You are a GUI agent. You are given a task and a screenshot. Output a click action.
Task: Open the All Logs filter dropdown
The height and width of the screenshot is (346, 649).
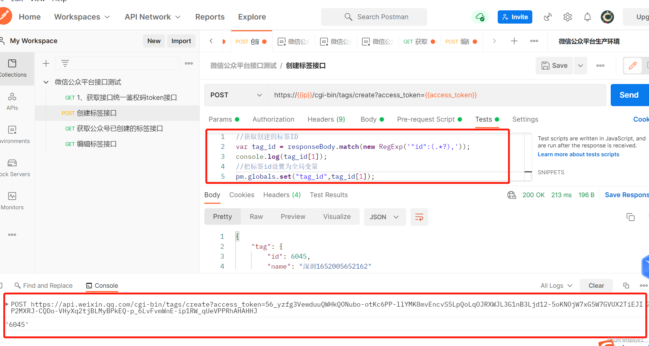pyautogui.click(x=556, y=286)
